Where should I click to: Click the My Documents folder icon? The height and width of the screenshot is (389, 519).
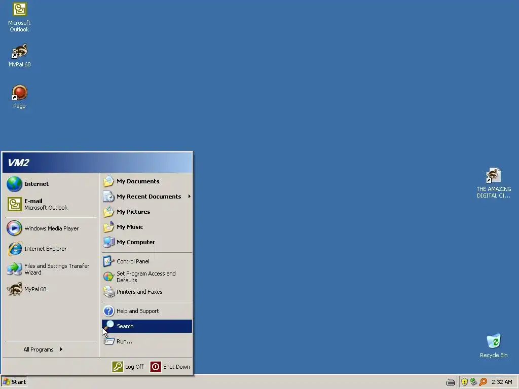(108, 181)
